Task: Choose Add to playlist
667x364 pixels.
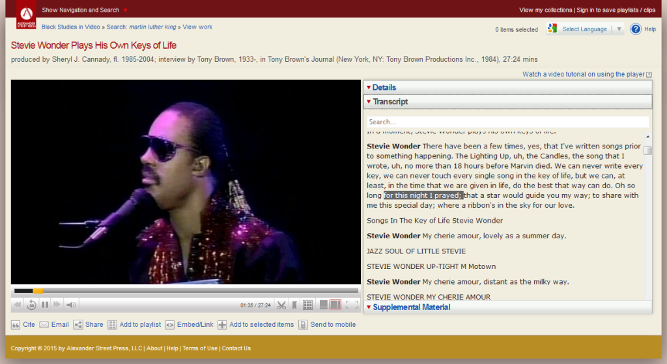Action: pyautogui.click(x=141, y=324)
